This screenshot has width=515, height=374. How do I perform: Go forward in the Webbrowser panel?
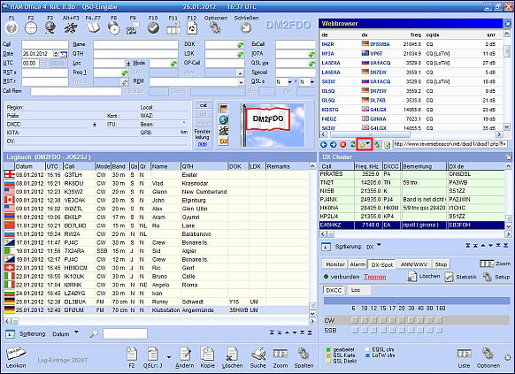coord(333,144)
